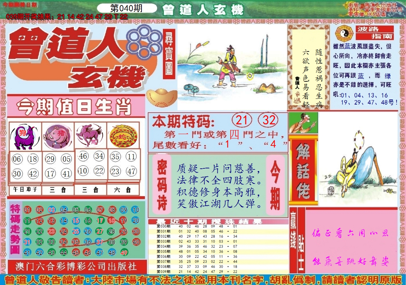The image size is (406, 285).
Task: Click the 曾道人玄機 header title in green
Action: (x=203, y=10)
